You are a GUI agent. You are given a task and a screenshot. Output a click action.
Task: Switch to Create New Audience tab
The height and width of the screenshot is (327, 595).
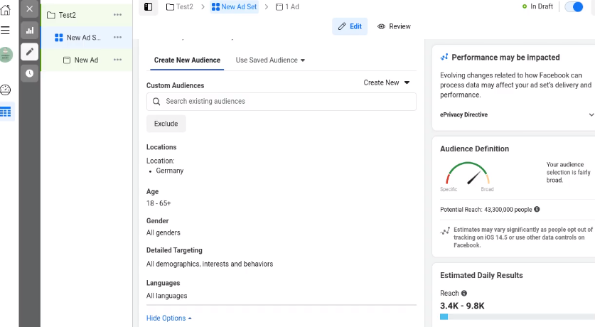[187, 60]
